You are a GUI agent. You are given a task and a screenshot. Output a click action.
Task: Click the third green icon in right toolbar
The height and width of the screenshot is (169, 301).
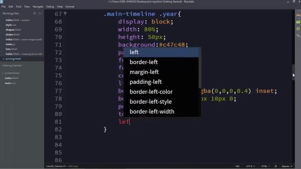(298, 29)
